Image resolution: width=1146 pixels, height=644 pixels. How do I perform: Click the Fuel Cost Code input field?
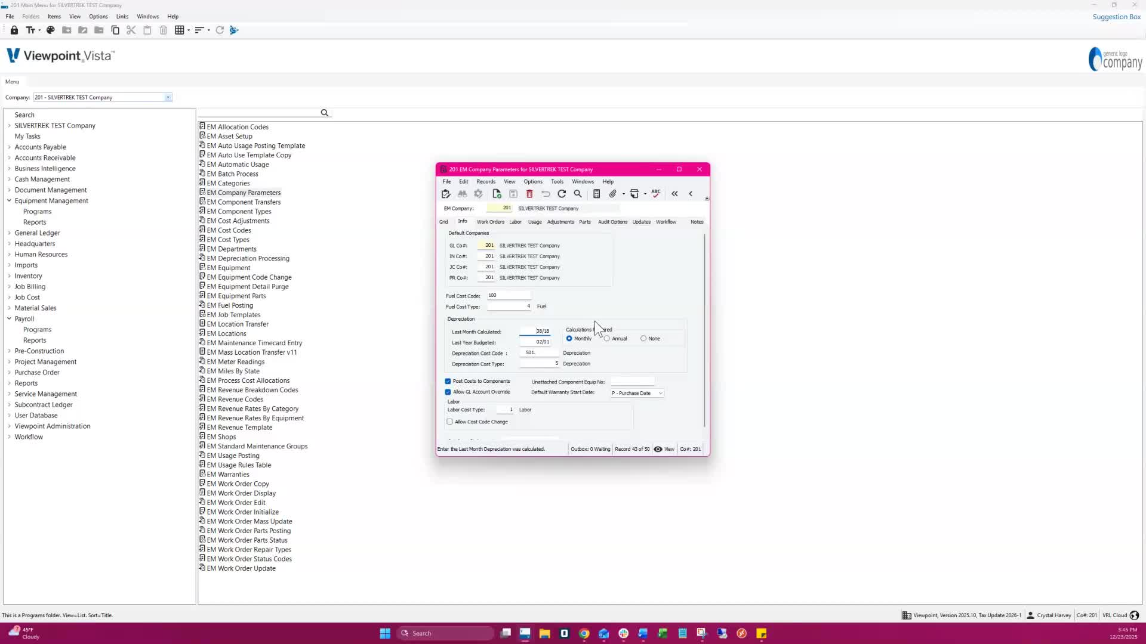pos(509,295)
